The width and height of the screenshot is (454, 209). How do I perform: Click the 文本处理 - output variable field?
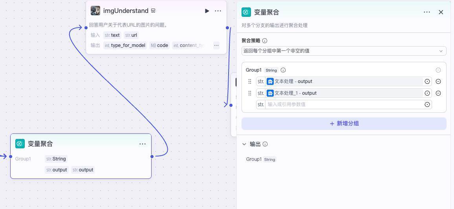344,81
